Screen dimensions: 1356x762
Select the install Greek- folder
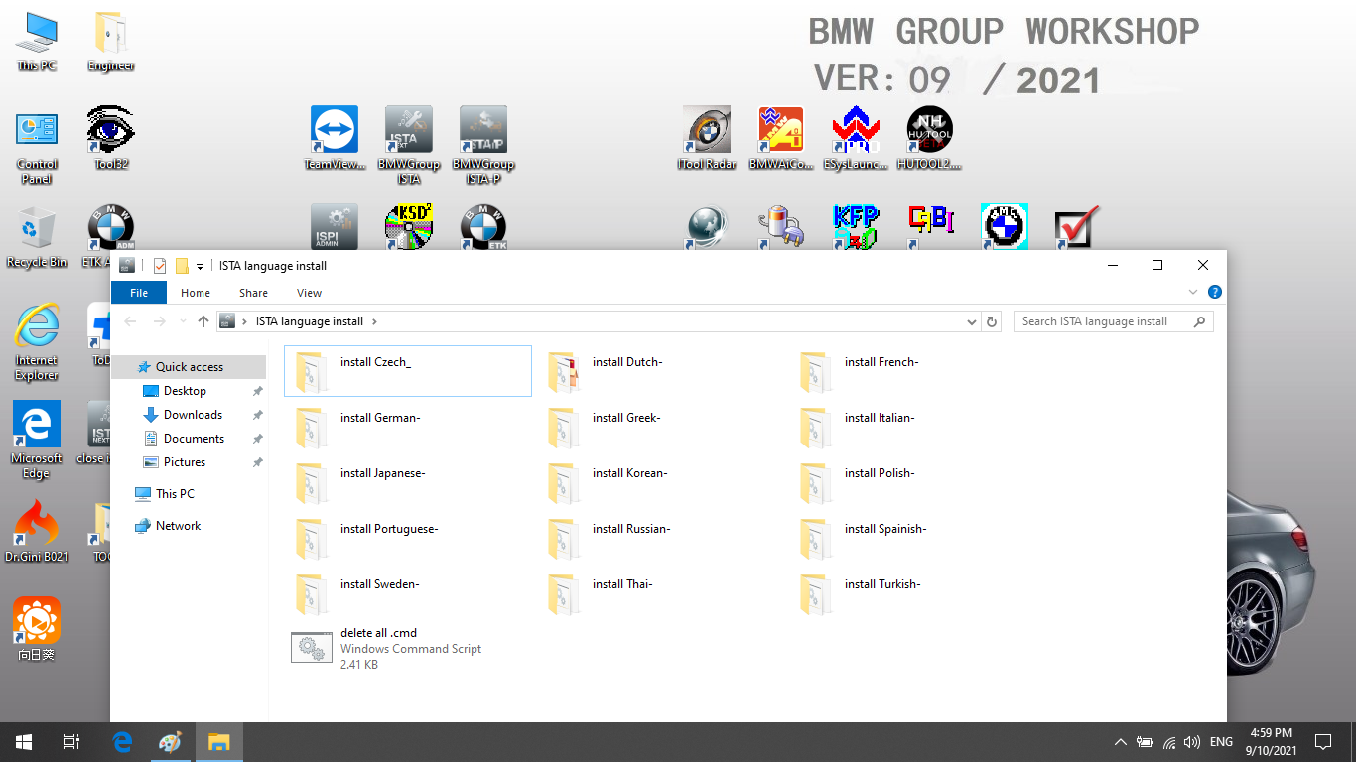click(657, 427)
